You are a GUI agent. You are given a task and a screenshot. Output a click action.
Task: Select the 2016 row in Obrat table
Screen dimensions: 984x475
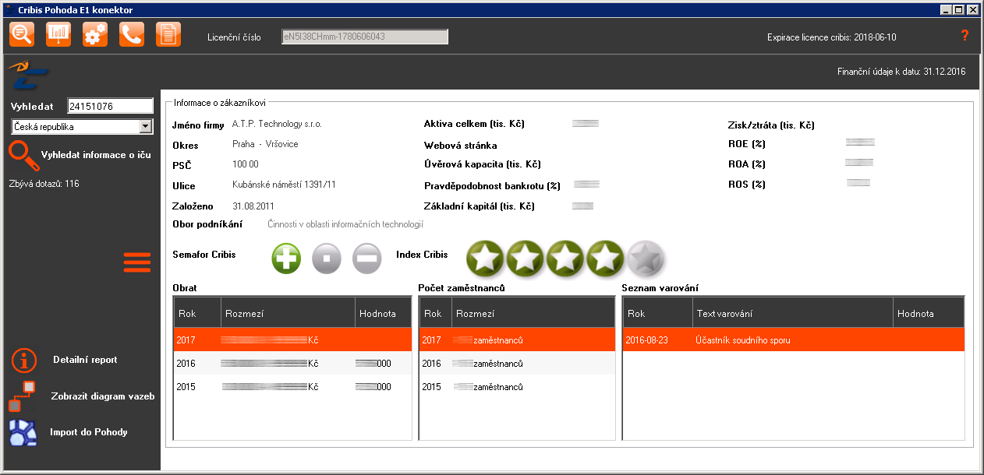coord(292,364)
